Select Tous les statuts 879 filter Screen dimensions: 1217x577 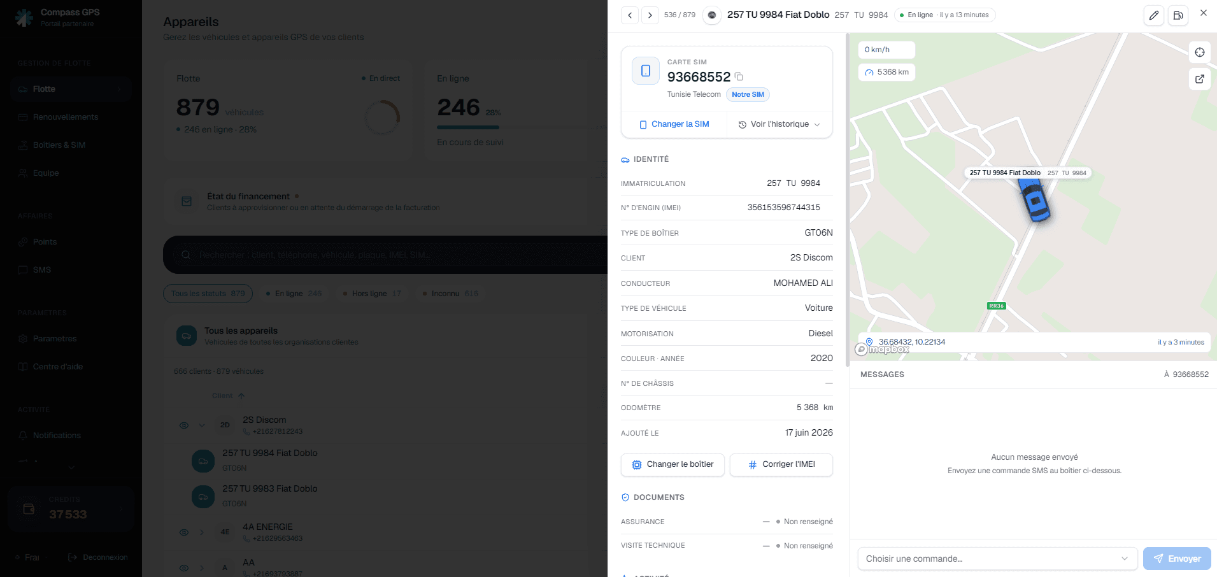(x=208, y=294)
